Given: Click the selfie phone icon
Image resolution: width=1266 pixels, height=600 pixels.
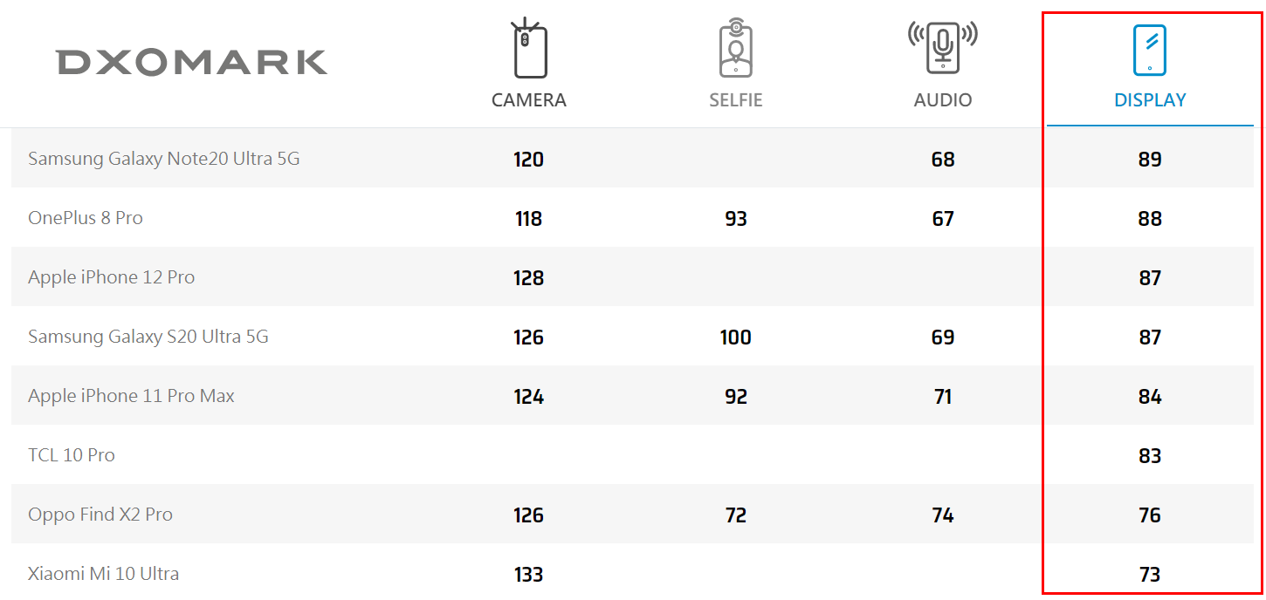Looking at the screenshot, I should [735, 49].
